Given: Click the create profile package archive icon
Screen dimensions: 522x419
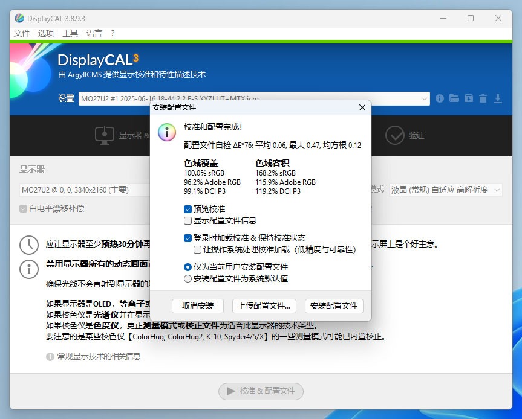Looking at the screenshot, I should pos(469,98).
